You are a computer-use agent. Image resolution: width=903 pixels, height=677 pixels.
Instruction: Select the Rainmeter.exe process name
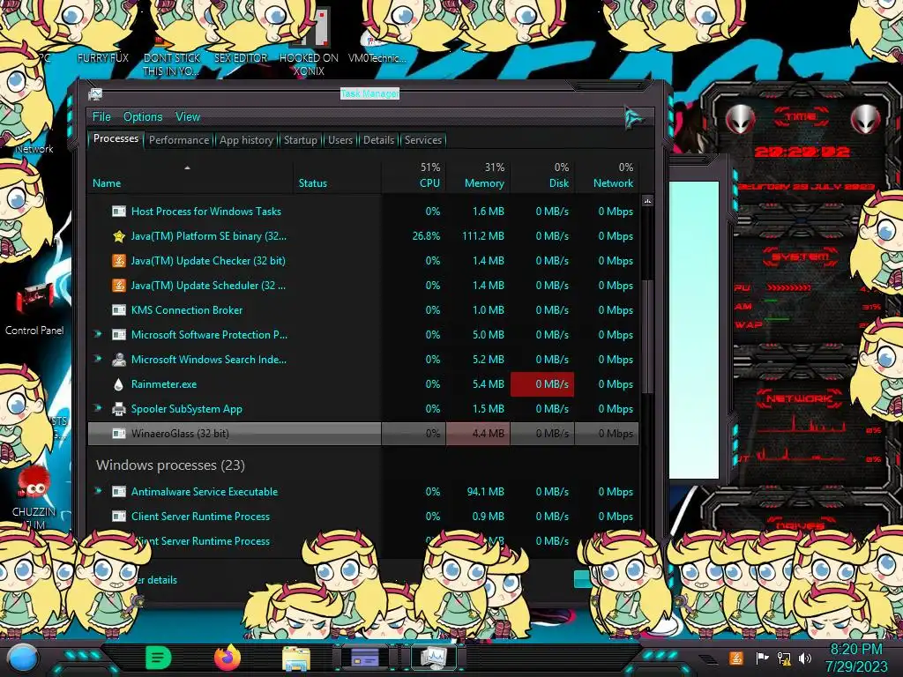click(x=163, y=384)
